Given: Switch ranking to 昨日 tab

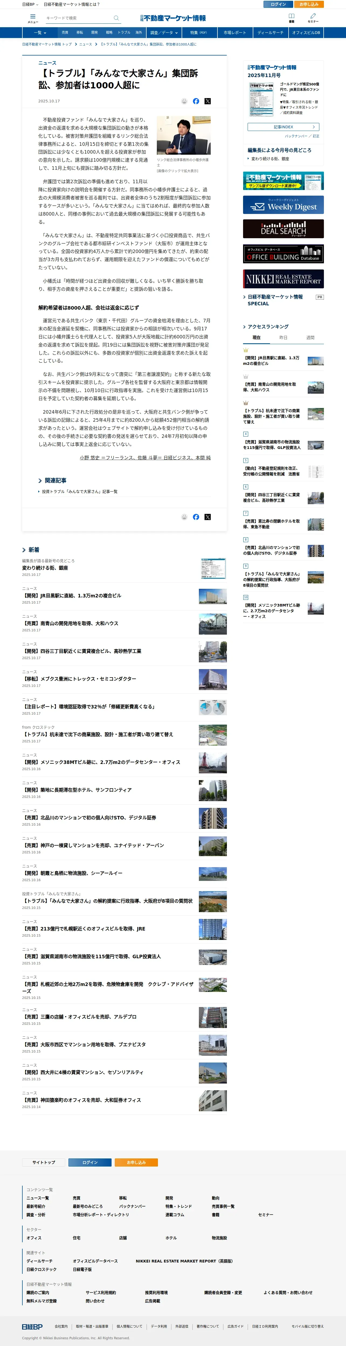Looking at the screenshot, I should point(283,338).
